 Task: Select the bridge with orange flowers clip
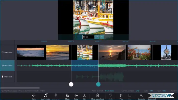(139, 52)
